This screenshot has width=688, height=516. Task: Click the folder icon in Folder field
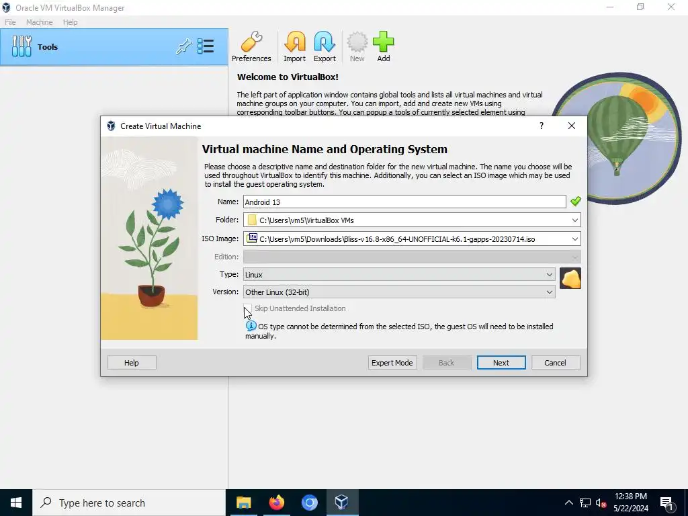(x=252, y=220)
